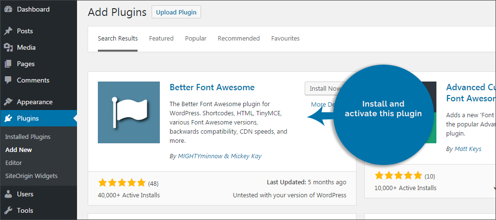Click the Better Font Awesome description text

pyautogui.click(x=229, y=122)
